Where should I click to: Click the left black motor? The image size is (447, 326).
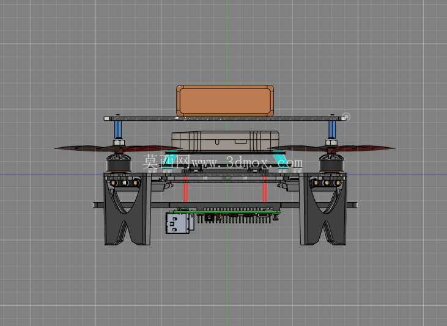119,163
